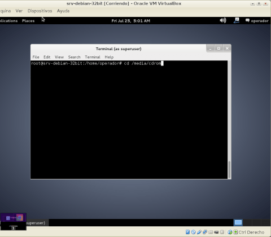The height and width of the screenshot is (237, 271).
Task: Click the VirtualBox video capture status icon
Action: click(x=222, y=232)
